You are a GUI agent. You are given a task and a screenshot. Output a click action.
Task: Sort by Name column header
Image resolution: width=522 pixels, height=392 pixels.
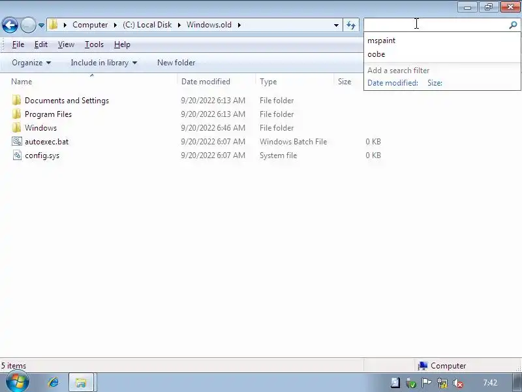tap(22, 82)
